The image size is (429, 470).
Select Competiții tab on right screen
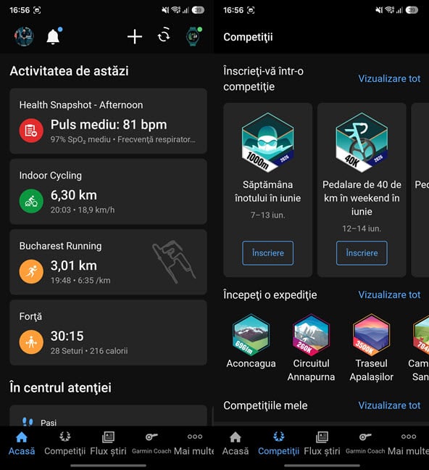tap(278, 444)
